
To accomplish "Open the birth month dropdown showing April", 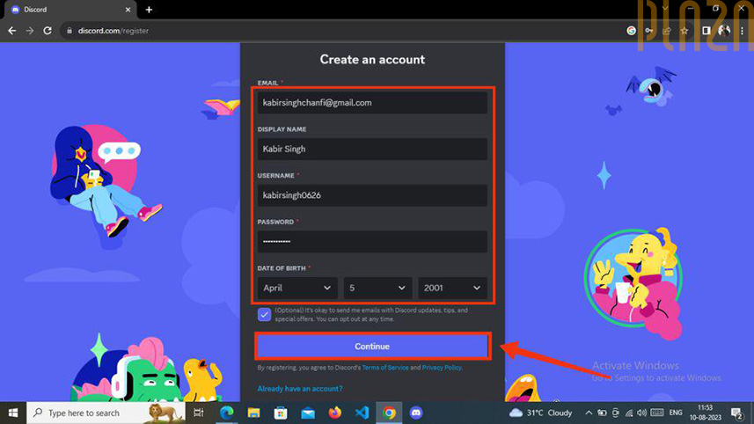I will point(297,288).
